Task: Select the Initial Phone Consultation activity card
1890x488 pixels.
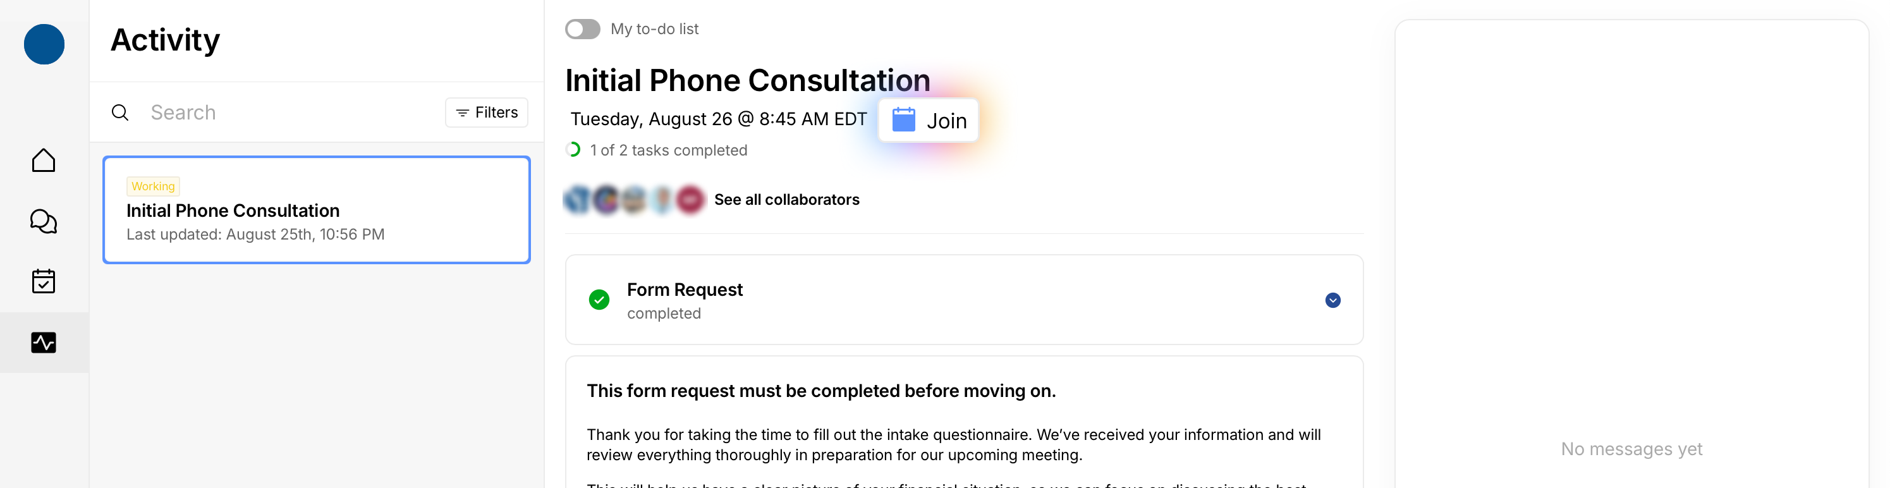Action: [316, 210]
